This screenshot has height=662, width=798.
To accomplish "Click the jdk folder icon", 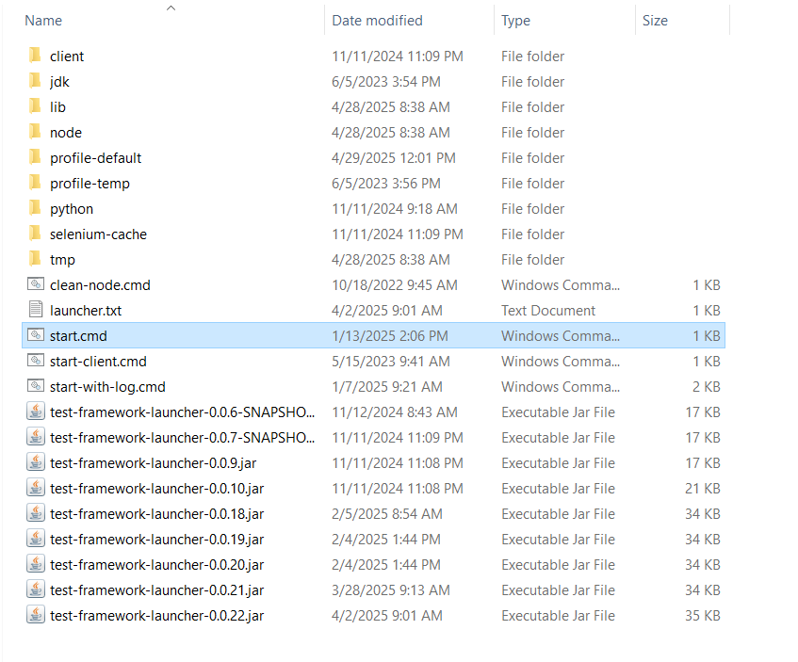I will coord(35,81).
